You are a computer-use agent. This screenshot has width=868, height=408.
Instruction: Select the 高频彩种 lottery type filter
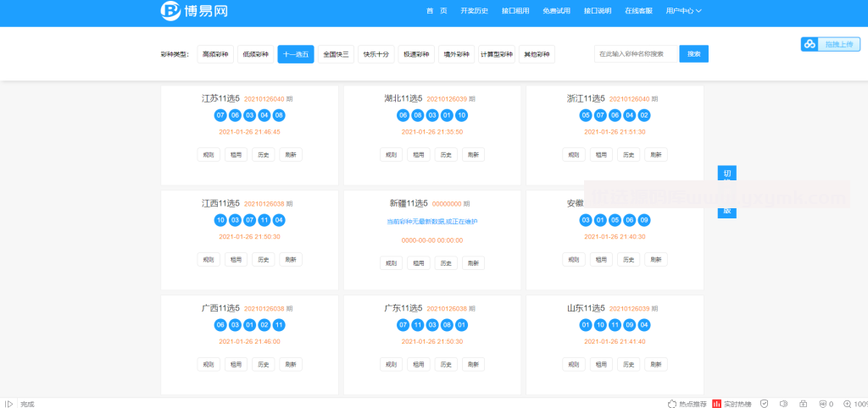click(214, 54)
